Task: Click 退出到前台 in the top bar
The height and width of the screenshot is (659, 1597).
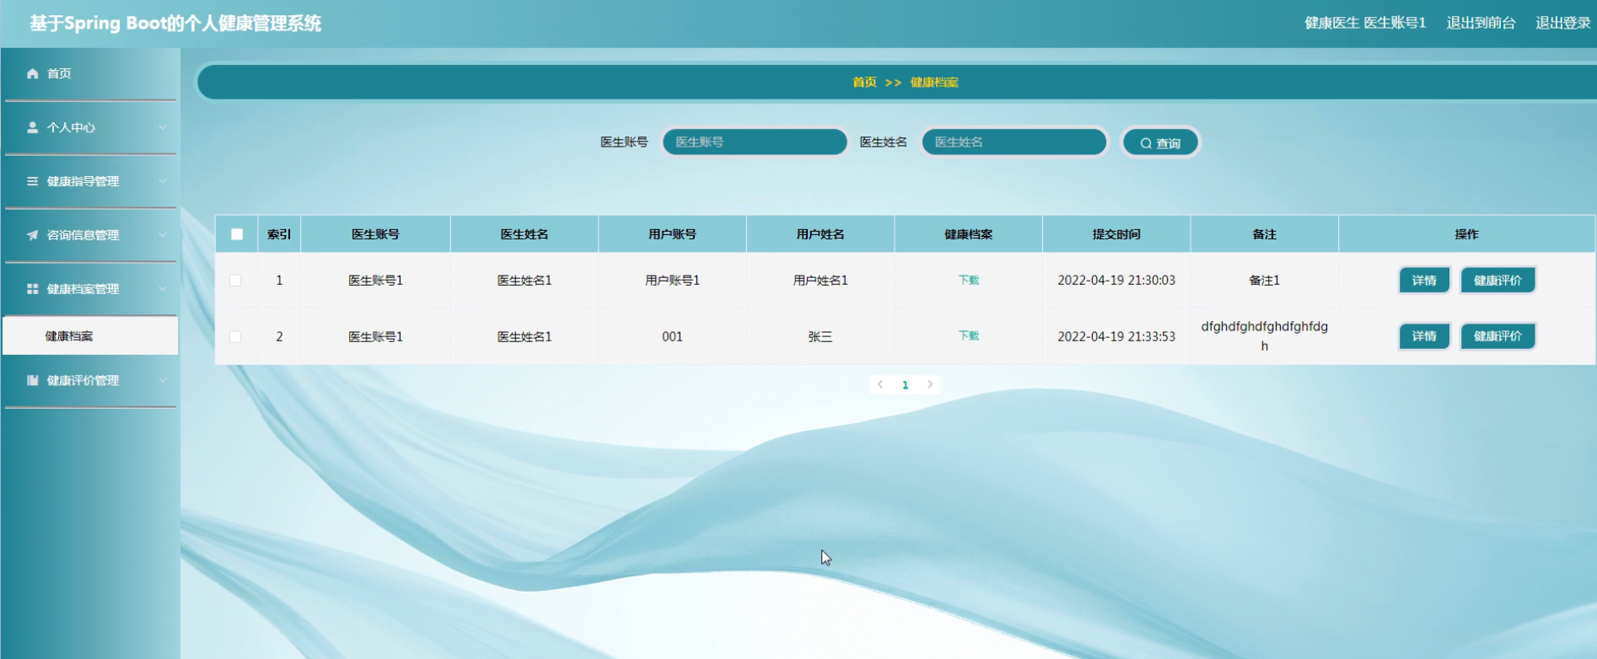Action: click(1481, 23)
